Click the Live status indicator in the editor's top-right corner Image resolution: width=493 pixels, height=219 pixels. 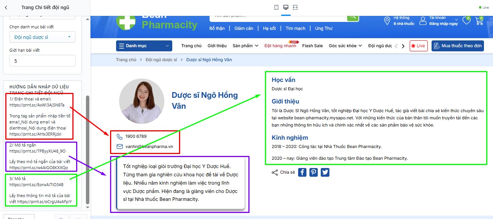click(x=484, y=8)
